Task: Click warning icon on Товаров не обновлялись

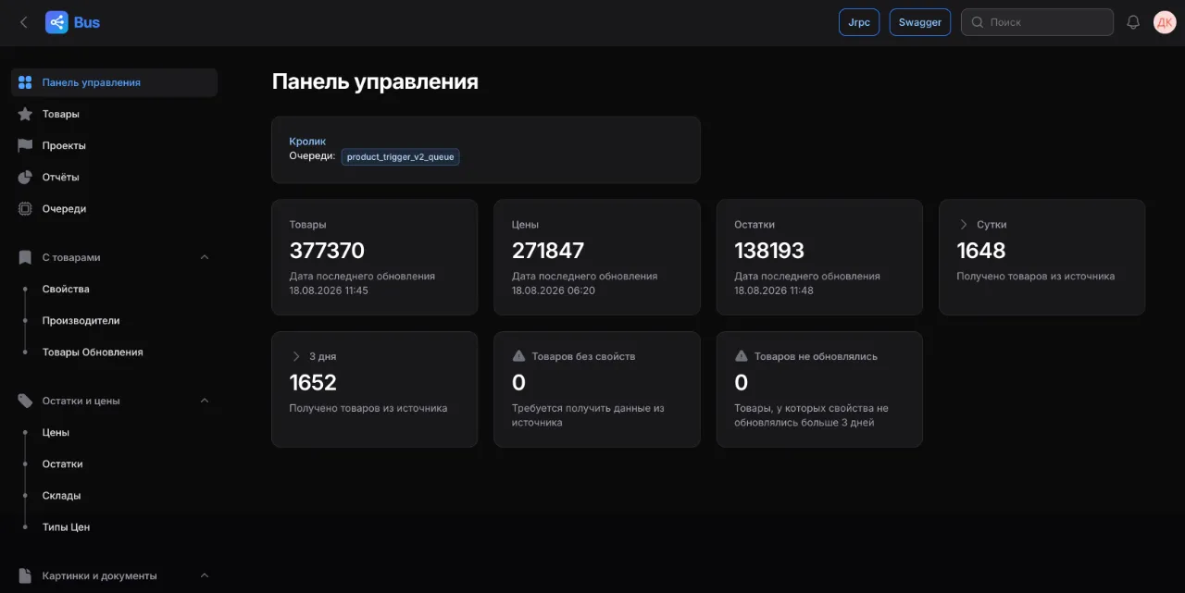Action: click(x=742, y=356)
